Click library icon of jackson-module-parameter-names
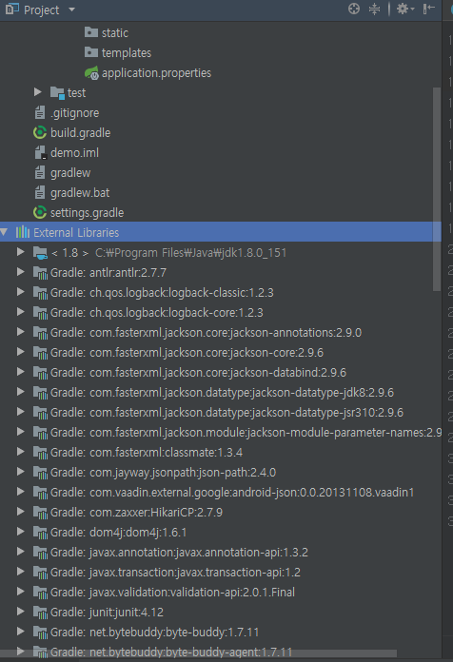Viewport: 453px width, 662px height. click(40, 433)
